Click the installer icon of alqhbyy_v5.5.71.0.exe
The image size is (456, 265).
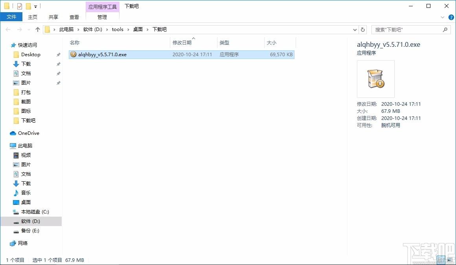coord(73,54)
